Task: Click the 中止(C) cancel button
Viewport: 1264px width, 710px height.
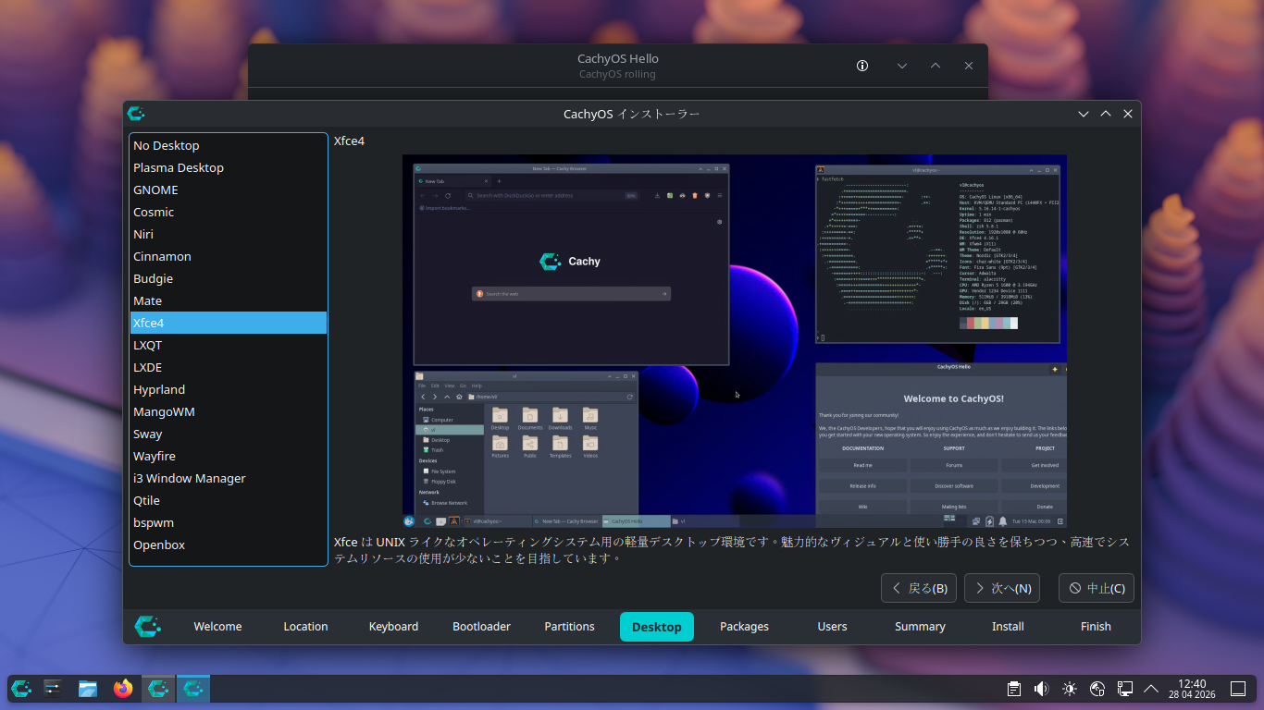Action: point(1096,588)
